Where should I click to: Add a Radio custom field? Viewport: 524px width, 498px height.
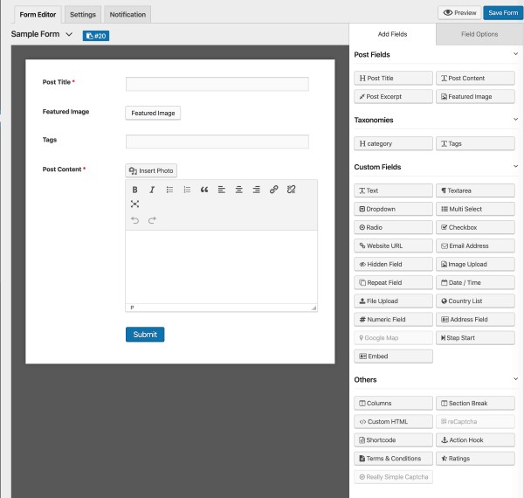393,227
